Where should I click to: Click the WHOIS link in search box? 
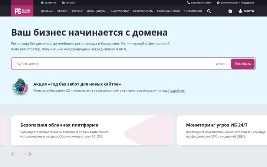pyautogui.click(x=221, y=64)
